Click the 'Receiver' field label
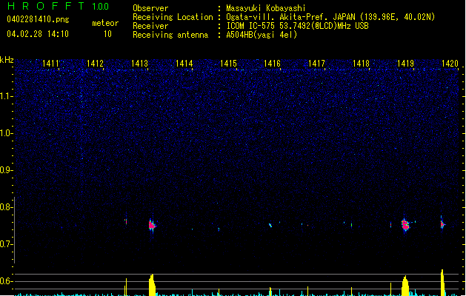The width and height of the screenshot is (466, 296). [x=150, y=26]
